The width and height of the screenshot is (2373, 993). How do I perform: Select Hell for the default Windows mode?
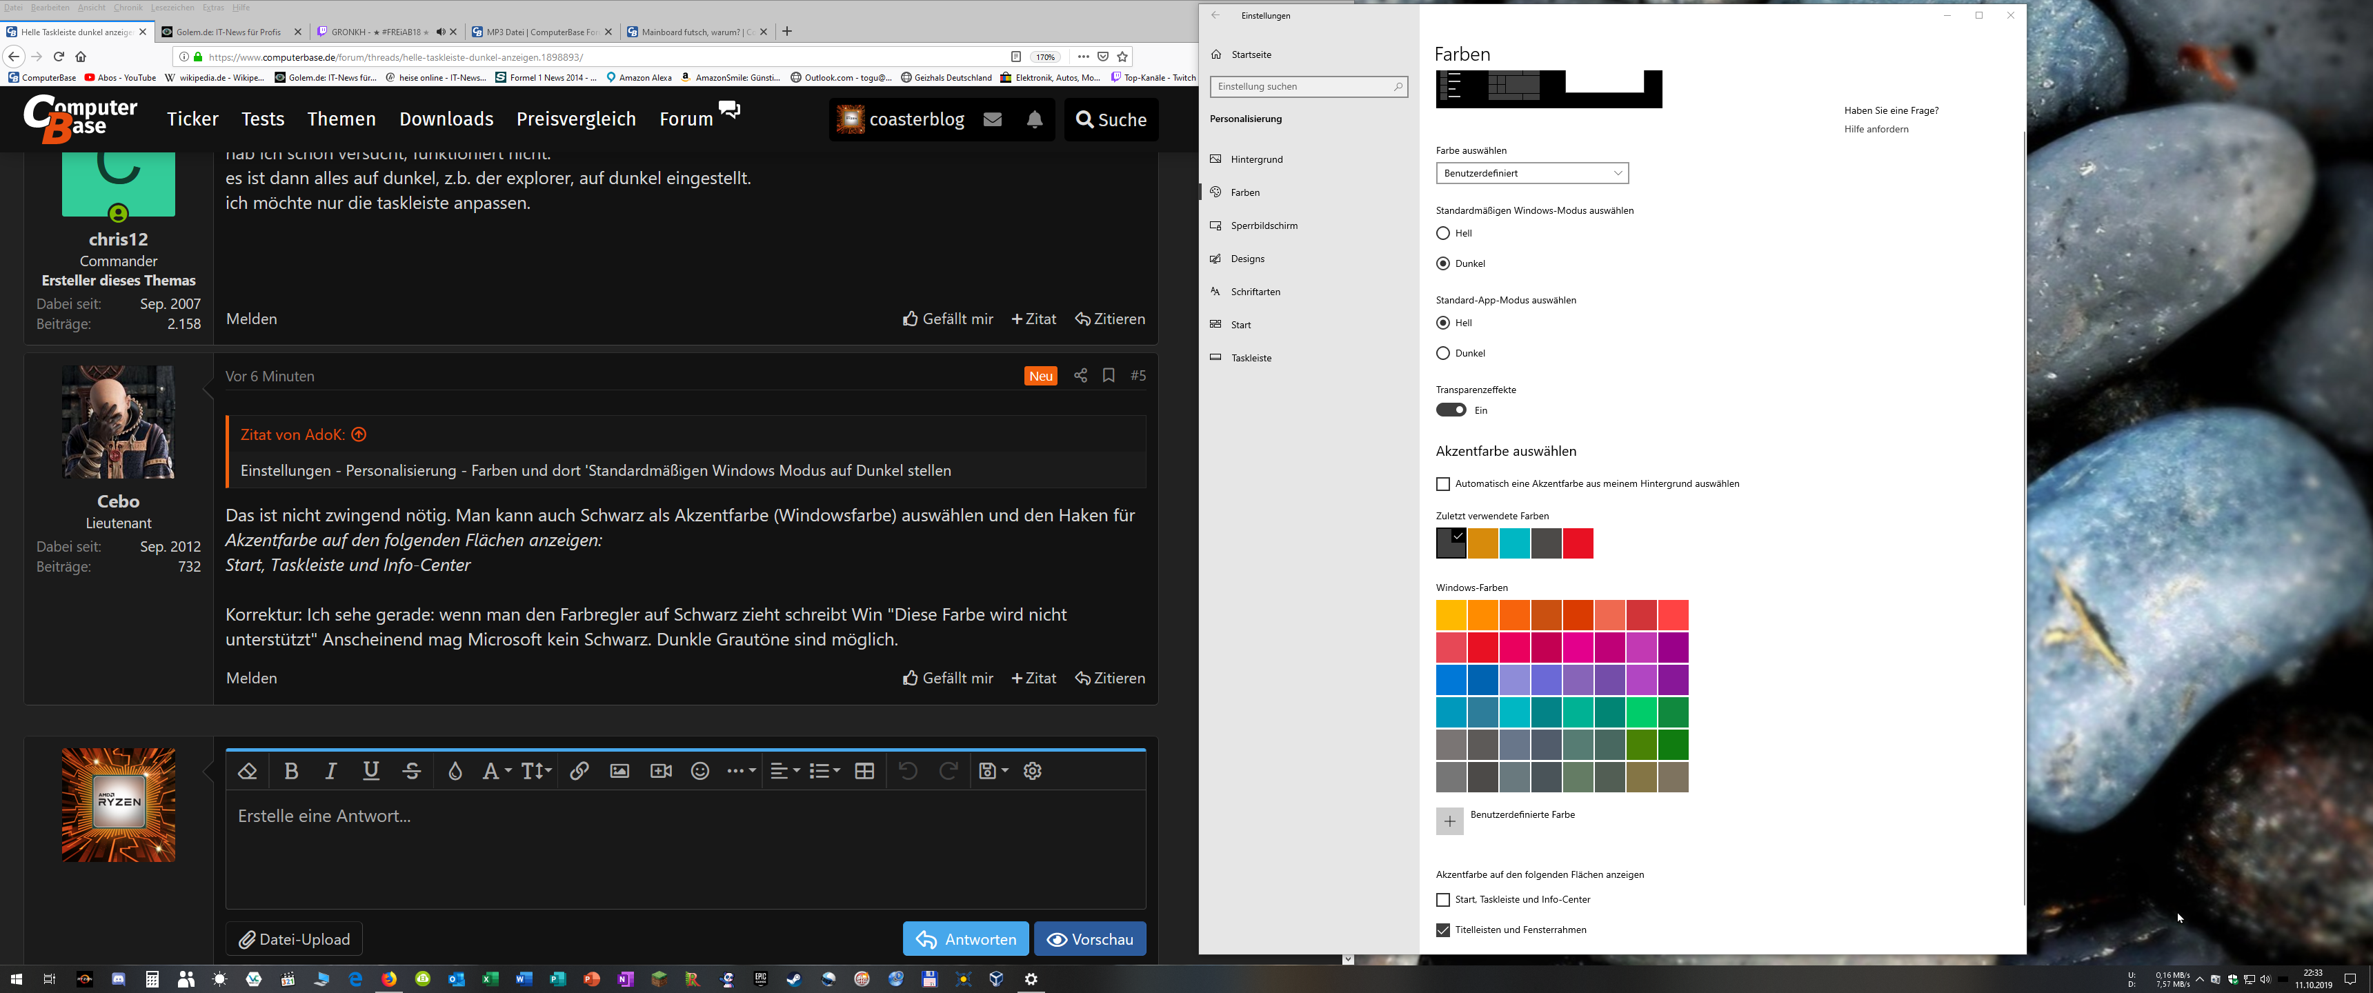(x=1442, y=233)
